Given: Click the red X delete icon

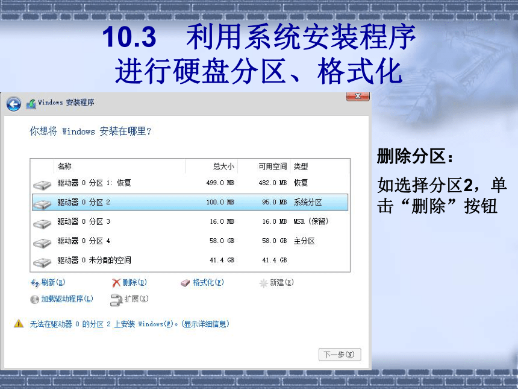Looking at the screenshot, I should (x=116, y=283).
